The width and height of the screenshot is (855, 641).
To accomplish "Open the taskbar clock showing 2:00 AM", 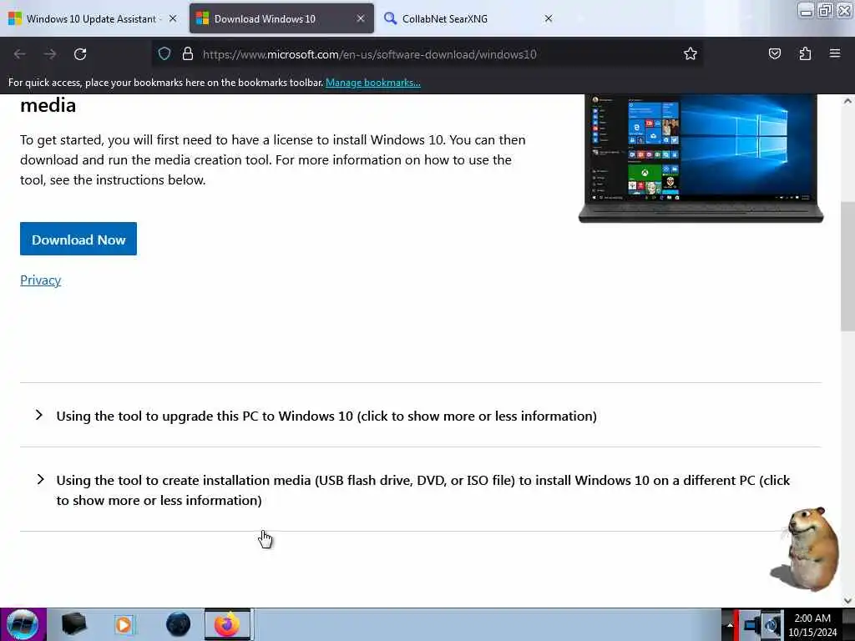I will tap(812, 625).
